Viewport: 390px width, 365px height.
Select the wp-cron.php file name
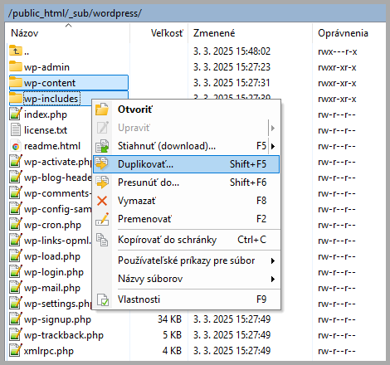click(52, 225)
